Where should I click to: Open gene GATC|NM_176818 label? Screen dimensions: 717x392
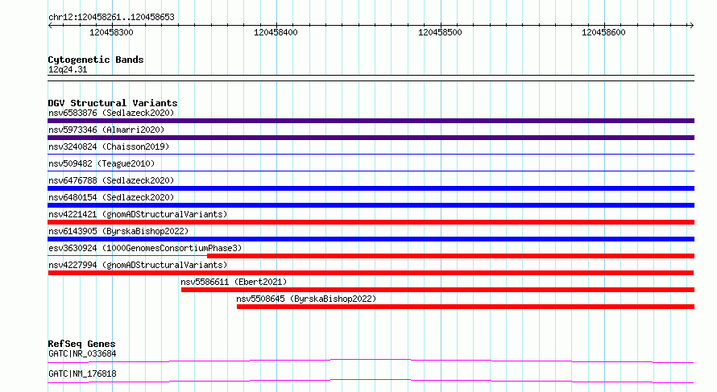[x=82, y=373]
